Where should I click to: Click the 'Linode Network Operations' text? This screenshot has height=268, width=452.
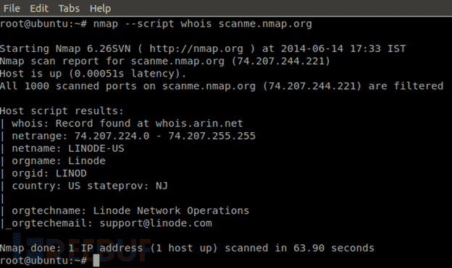click(x=171, y=211)
